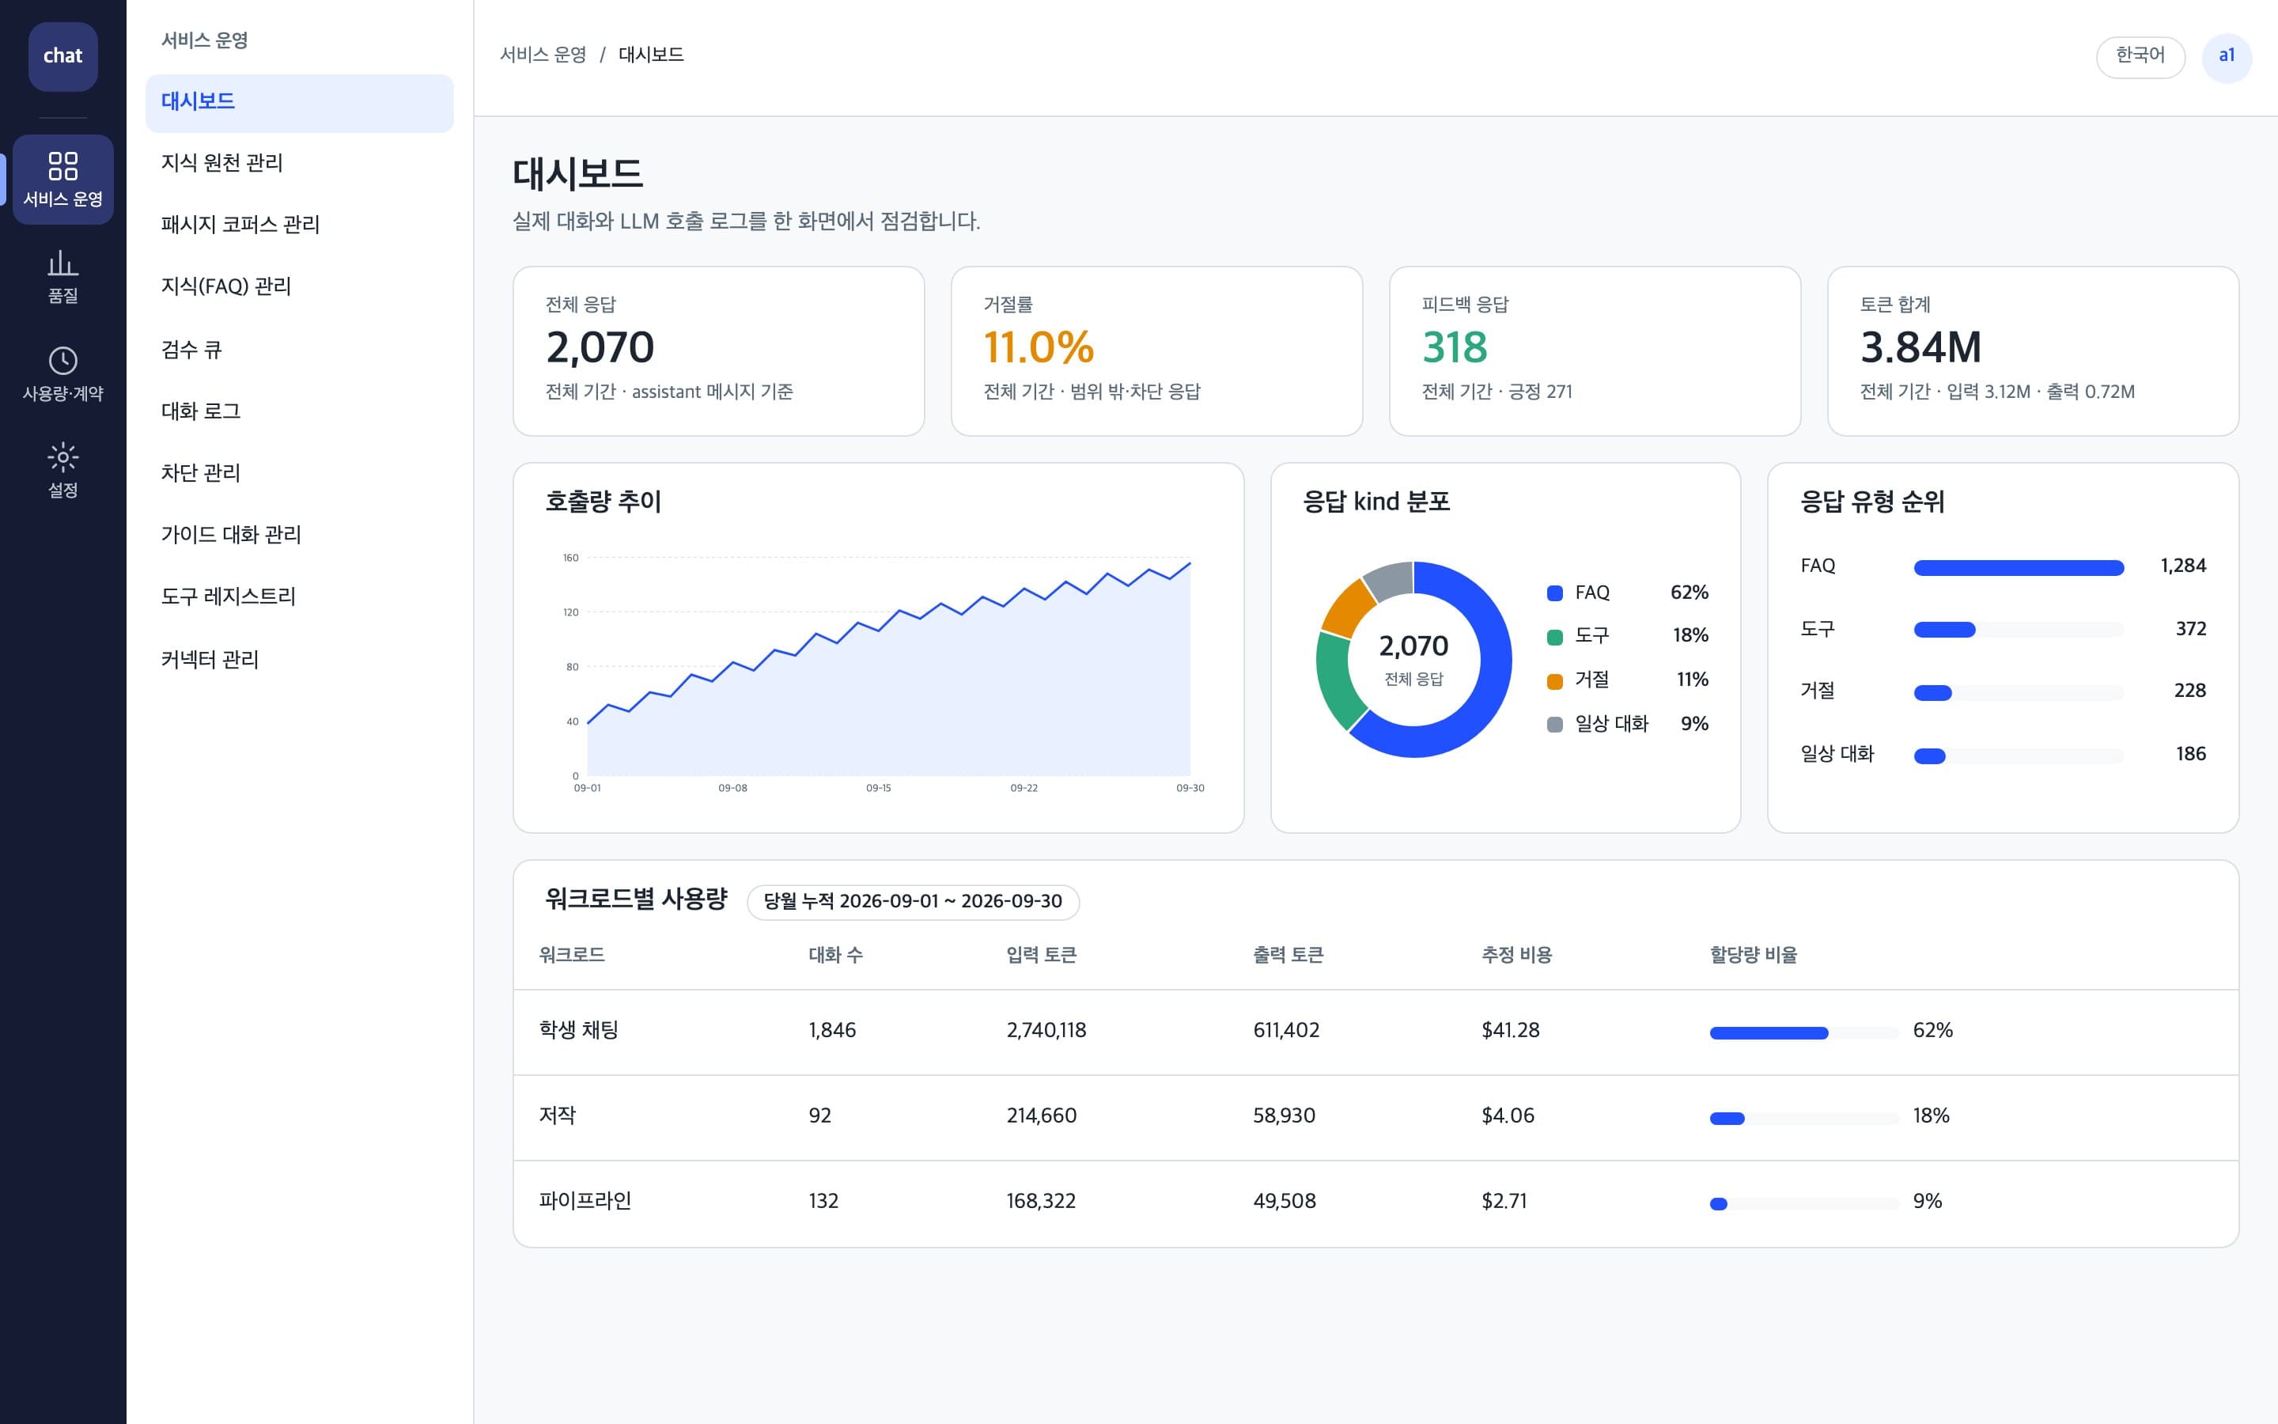Click the 214,660 input token cell
Viewport: 2278px width, 1424px height.
pyautogui.click(x=1041, y=1116)
